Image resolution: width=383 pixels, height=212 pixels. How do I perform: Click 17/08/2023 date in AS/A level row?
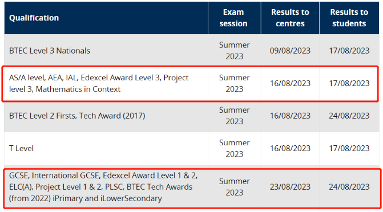(349, 83)
